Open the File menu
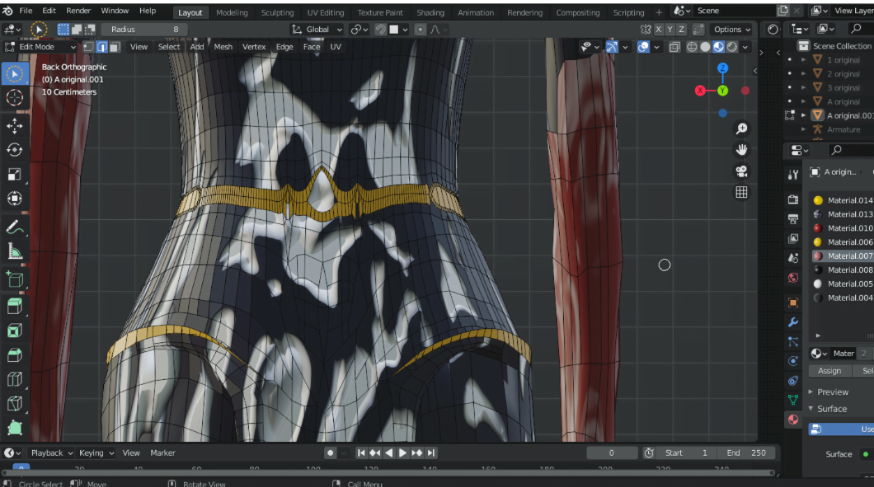This screenshot has width=874, height=487. click(x=26, y=11)
